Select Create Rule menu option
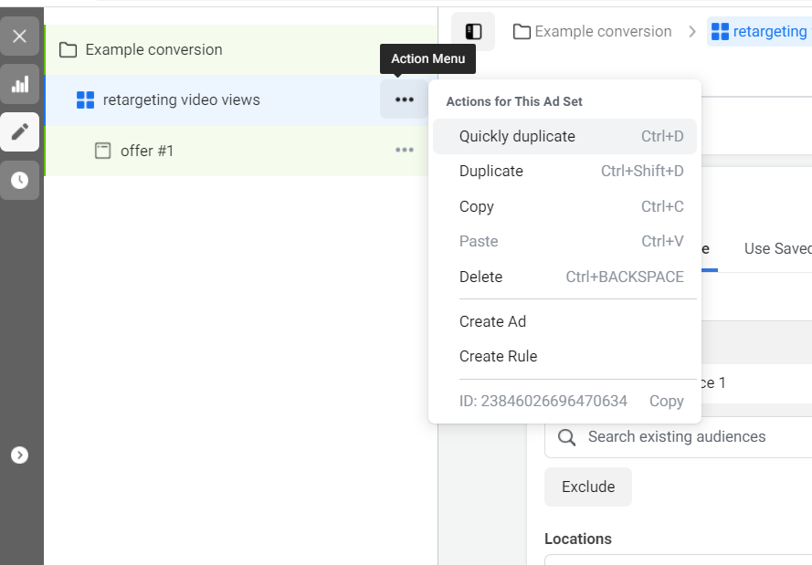The height and width of the screenshot is (565, 812). click(x=499, y=357)
